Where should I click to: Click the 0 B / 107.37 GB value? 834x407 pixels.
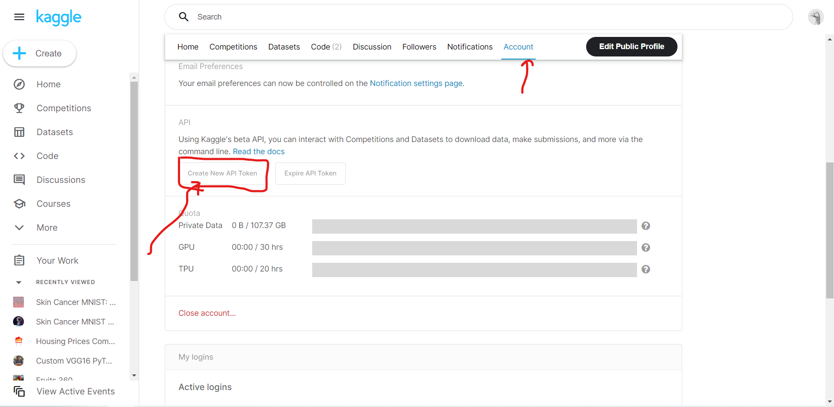[259, 225]
